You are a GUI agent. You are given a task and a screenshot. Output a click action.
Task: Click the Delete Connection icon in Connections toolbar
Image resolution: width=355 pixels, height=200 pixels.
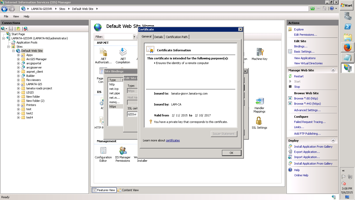pyautogui.click(x=26, y=29)
